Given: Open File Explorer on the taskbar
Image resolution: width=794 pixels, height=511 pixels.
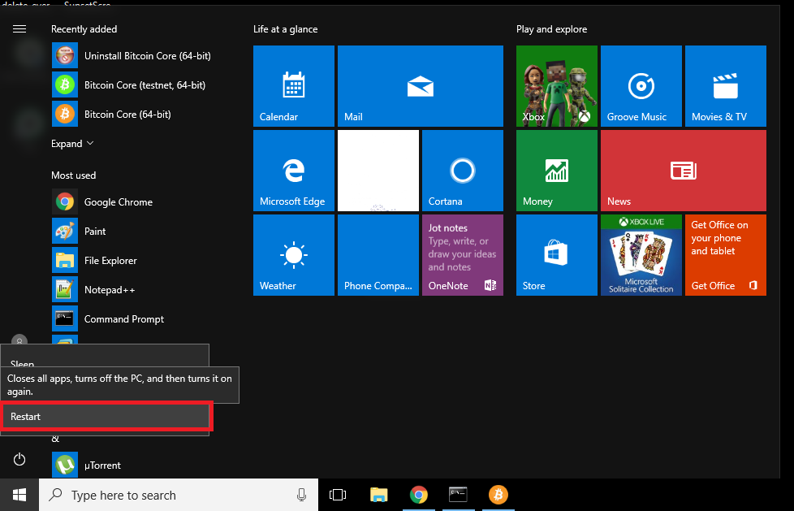Looking at the screenshot, I should [379, 495].
